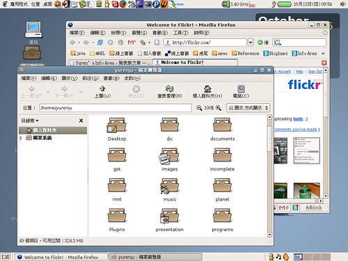Click the file browser scroll down arrow

[269, 235]
